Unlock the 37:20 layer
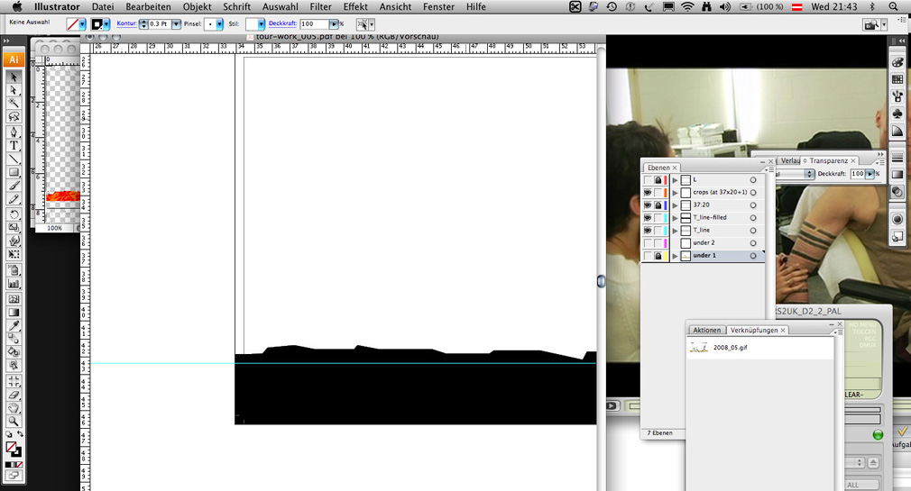Image resolution: width=911 pixels, height=491 pixels. tap(658, 205)
